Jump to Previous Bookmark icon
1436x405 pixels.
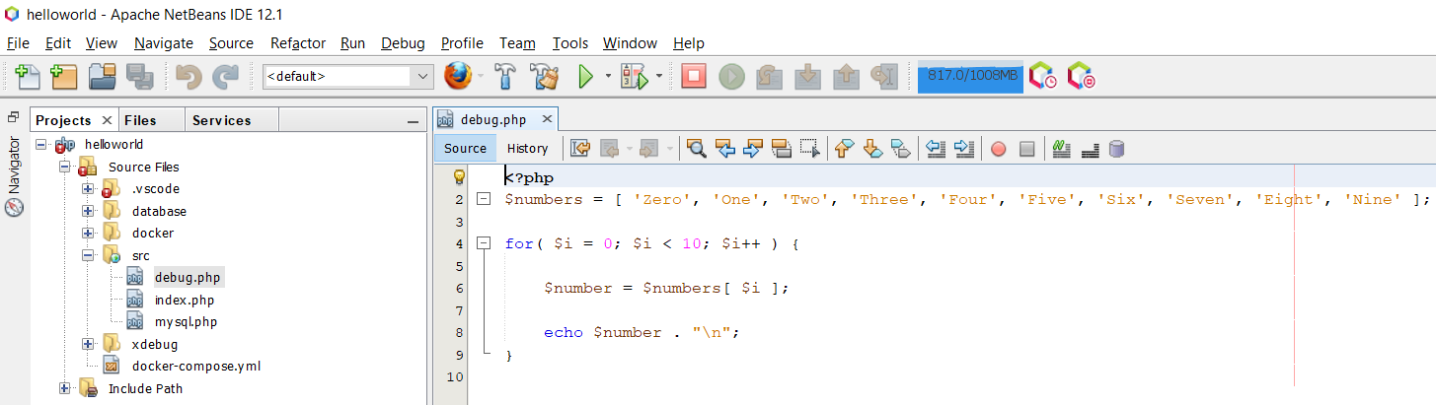(844, 149)
